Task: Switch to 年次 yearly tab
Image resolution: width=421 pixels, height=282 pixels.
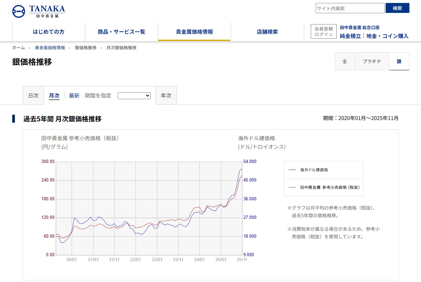Action: [166, 96]
